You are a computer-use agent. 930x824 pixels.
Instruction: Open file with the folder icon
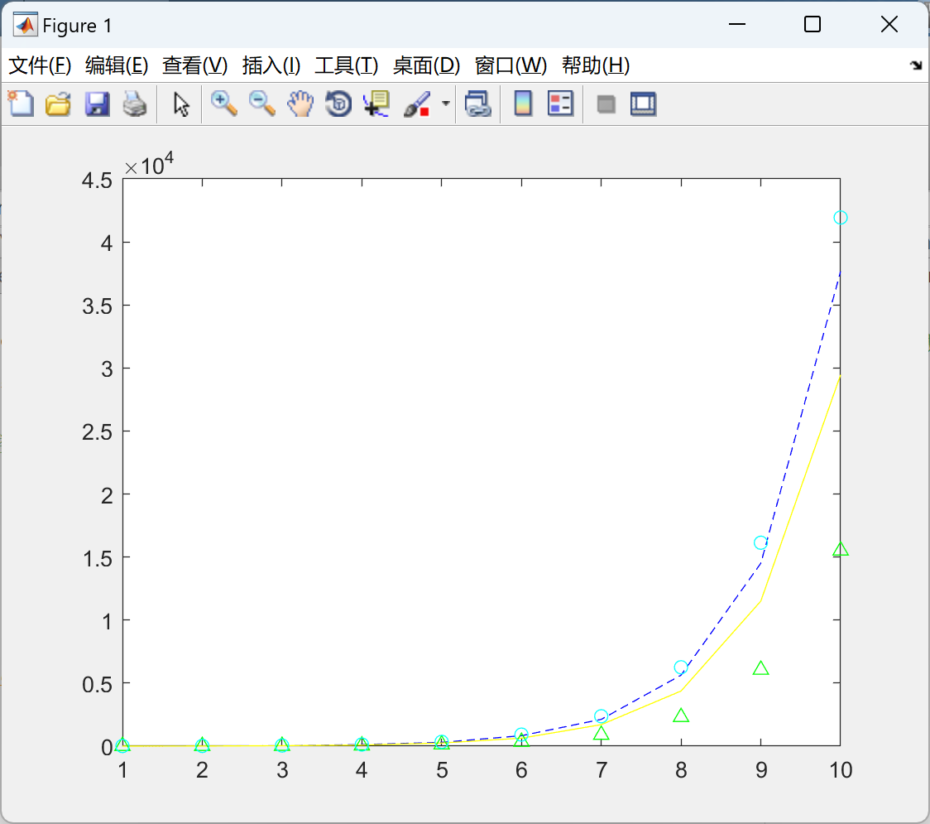click(x=58, y=104)
